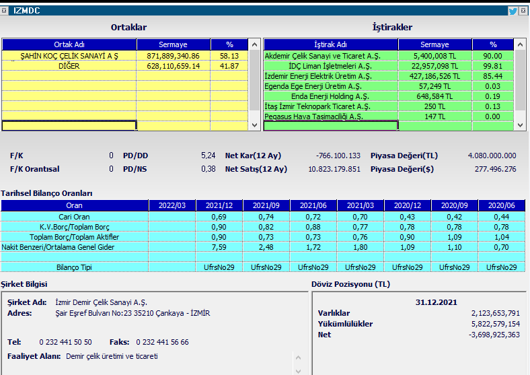Click the 2022/03 column header

pyautogui.click(x=172, y=205)
